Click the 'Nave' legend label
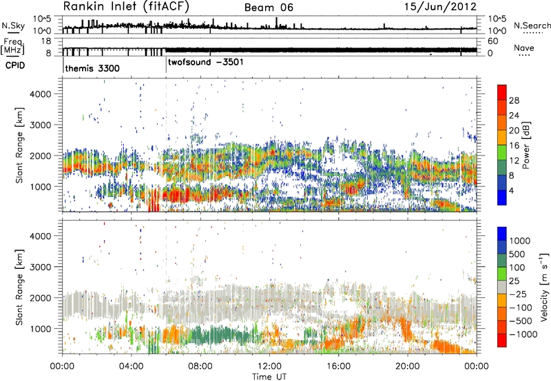This screenshot has width=551, height=381. 524,47
